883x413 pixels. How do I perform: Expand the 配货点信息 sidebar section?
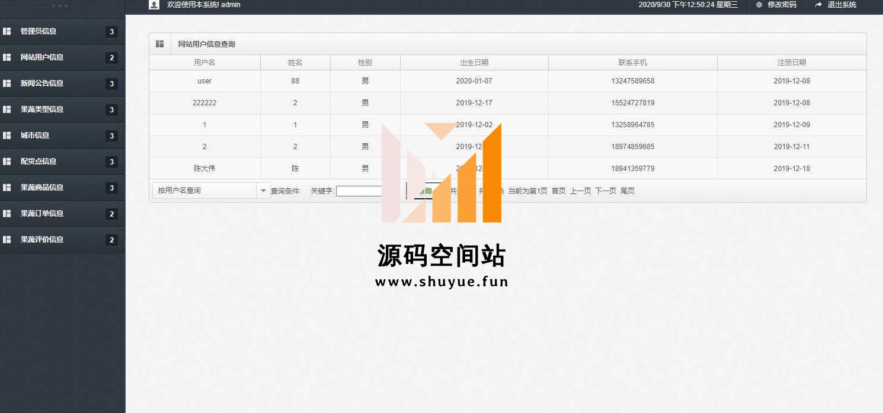point(38,162)
